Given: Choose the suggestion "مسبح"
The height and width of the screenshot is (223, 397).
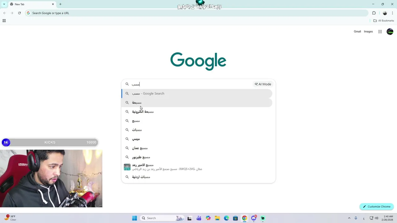Looking at the screenshot, I should 197,121.
